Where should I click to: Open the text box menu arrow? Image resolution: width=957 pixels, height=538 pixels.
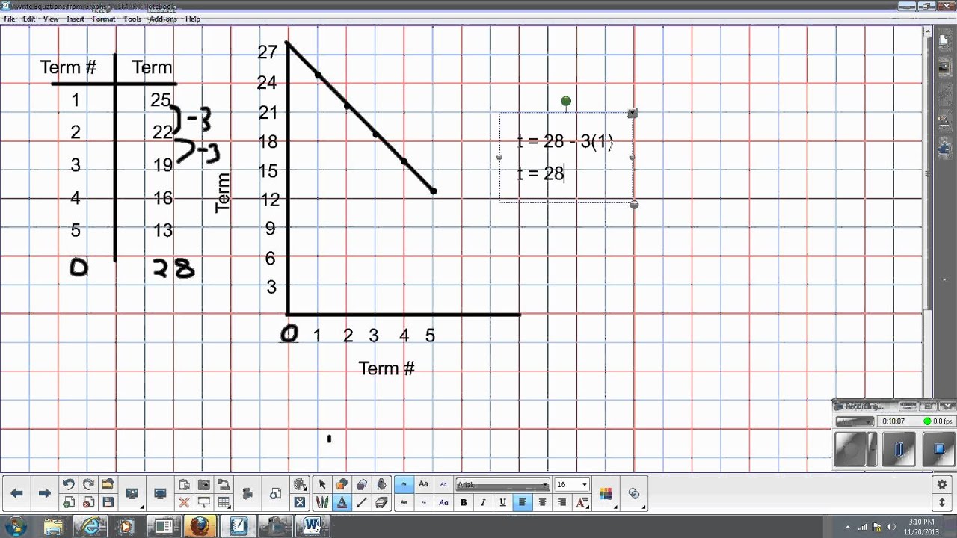pyautogui.click(x=633, y=113)
